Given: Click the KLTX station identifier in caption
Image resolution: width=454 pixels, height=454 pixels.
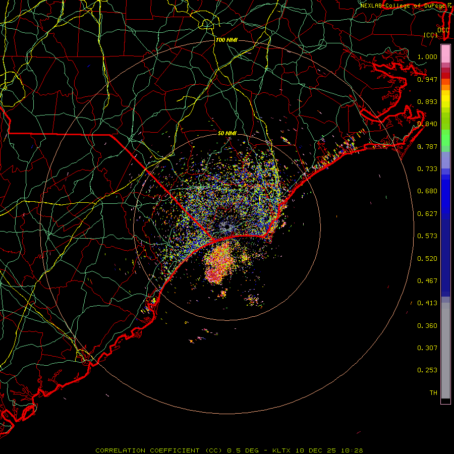Looking at the screenshot, I should [282, 450].
